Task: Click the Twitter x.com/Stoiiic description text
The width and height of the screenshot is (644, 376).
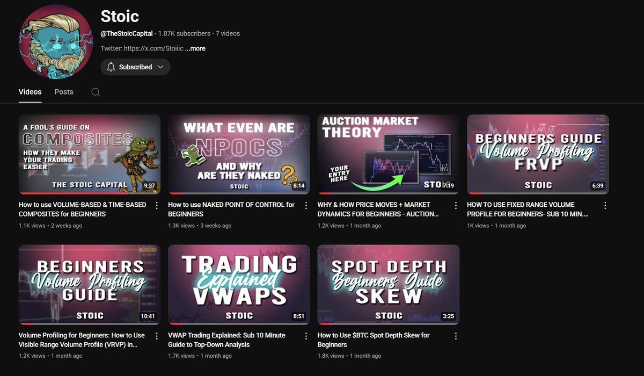Action: [x=142, y=48]
